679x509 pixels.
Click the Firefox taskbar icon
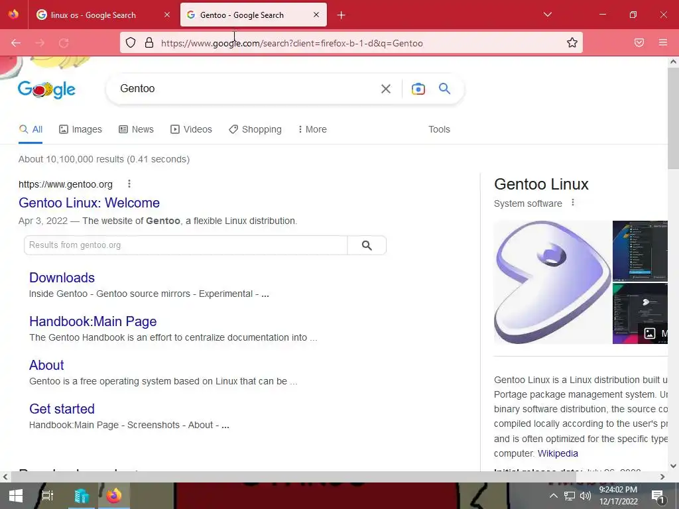[x=114, y=496]
